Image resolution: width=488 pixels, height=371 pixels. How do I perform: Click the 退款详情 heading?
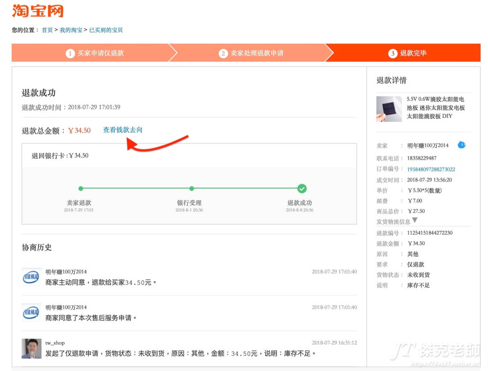(392, 80)
